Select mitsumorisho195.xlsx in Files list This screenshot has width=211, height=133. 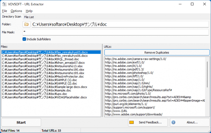click(x=51, y=73)
